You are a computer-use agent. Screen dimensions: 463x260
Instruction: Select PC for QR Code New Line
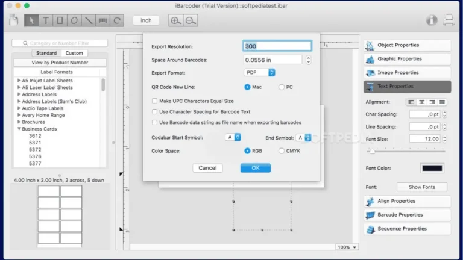[x=281, y=87]
